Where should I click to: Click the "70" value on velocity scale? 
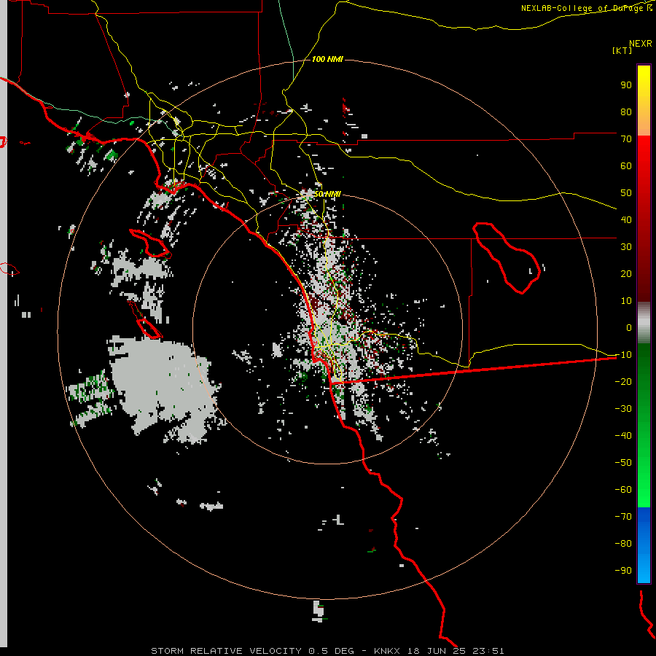pyautogui.click(x=626, y=139)
